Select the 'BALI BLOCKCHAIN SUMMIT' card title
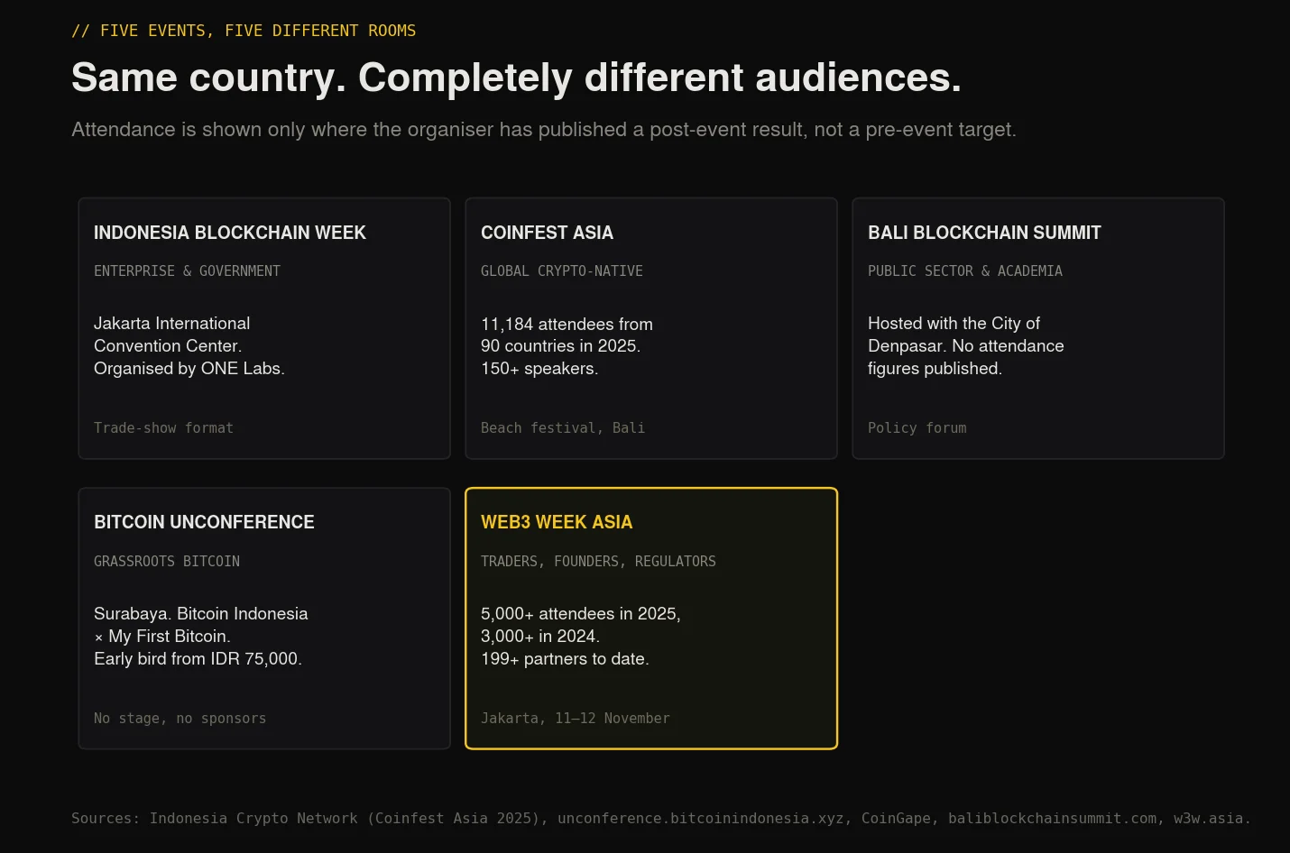The height and width of the screenshot is (853, 1290). [984, 233]
